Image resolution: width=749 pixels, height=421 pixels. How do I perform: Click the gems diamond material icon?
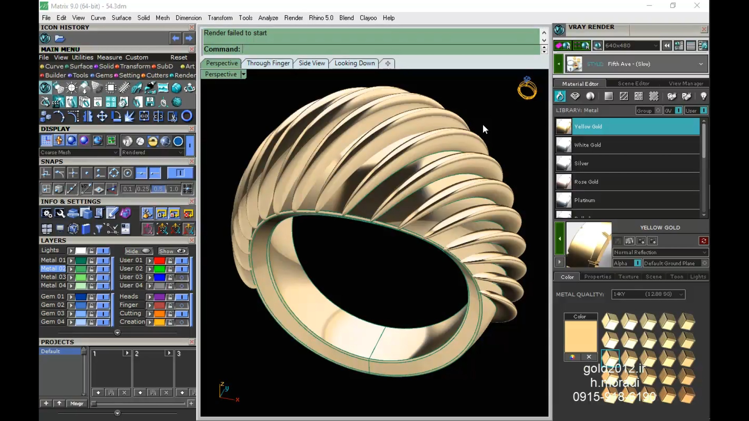[575, 96]
